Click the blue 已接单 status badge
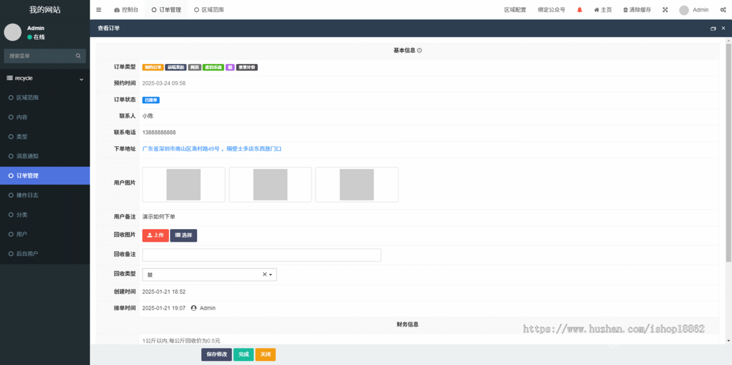 pos(151,100)
